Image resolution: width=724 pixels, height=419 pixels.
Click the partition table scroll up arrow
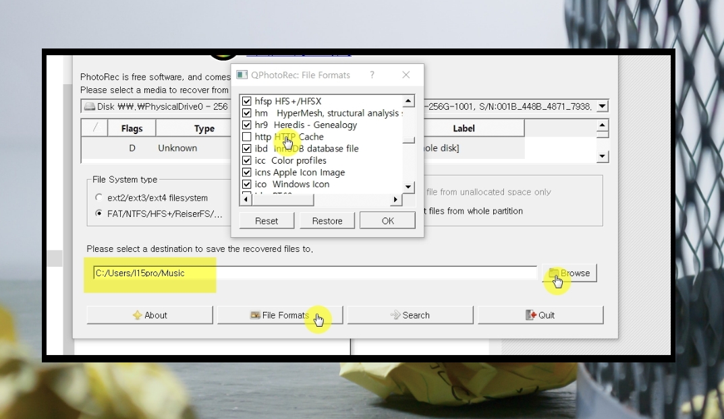602,125
